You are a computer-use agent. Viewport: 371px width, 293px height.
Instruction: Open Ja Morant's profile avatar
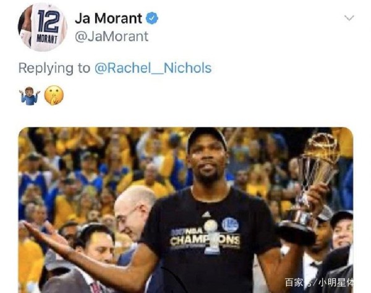click(x=43, y=28)
